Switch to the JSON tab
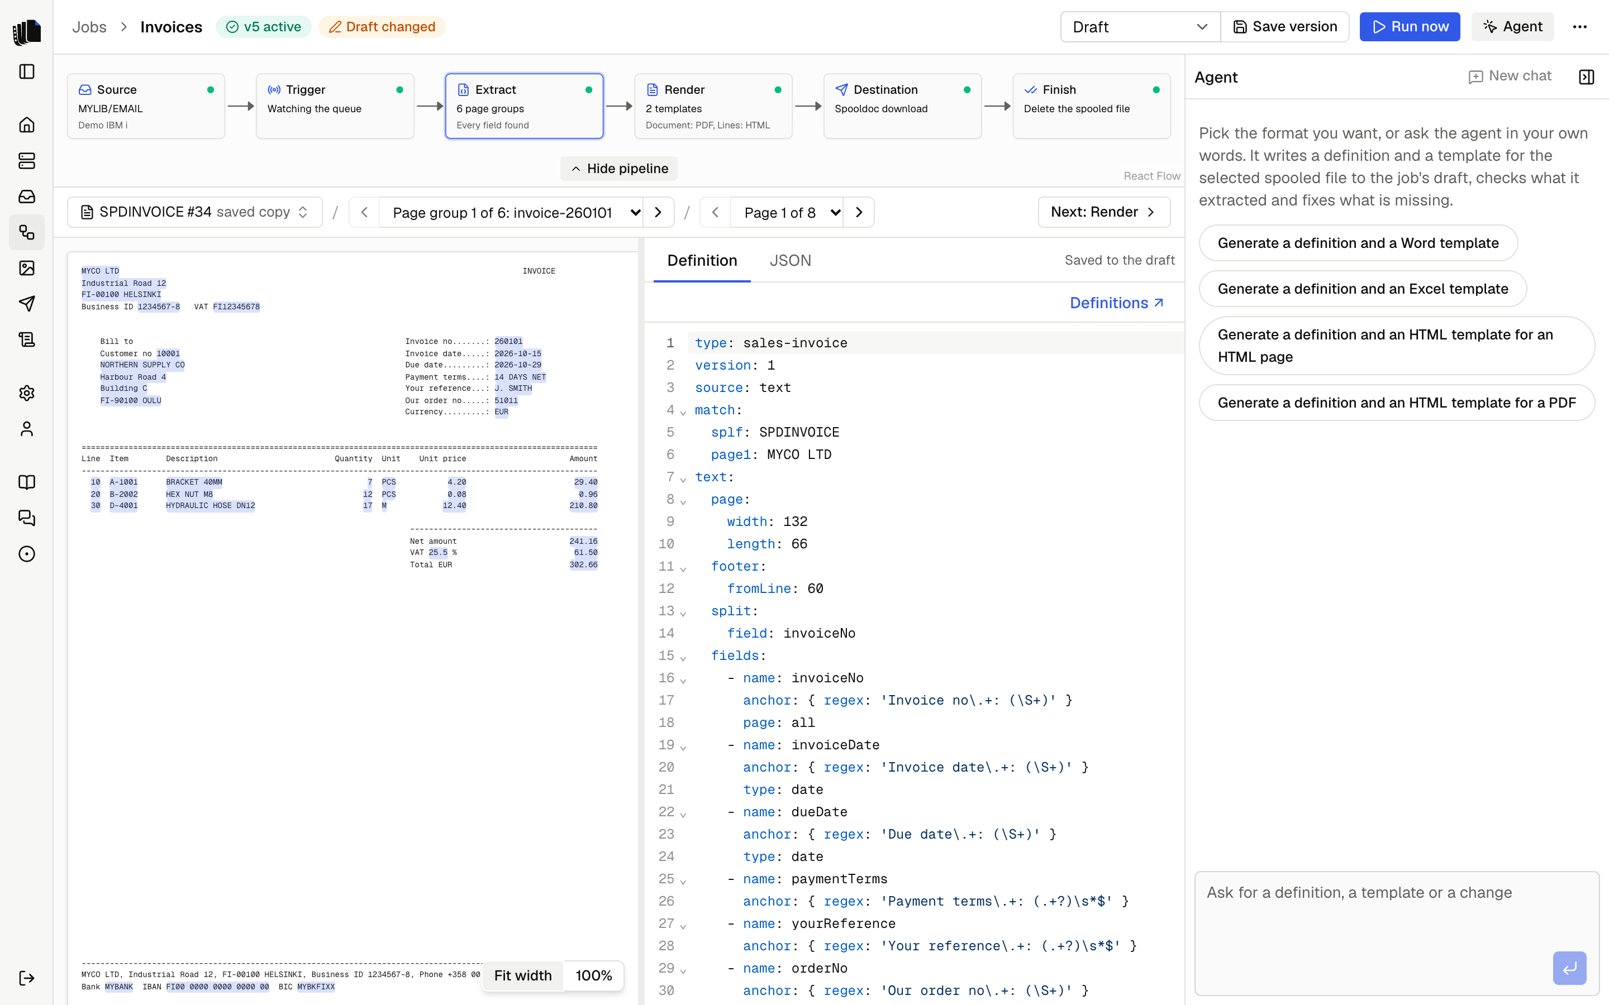Image resolution: width=1609 pixels, height=1005 pixels. 790,260
